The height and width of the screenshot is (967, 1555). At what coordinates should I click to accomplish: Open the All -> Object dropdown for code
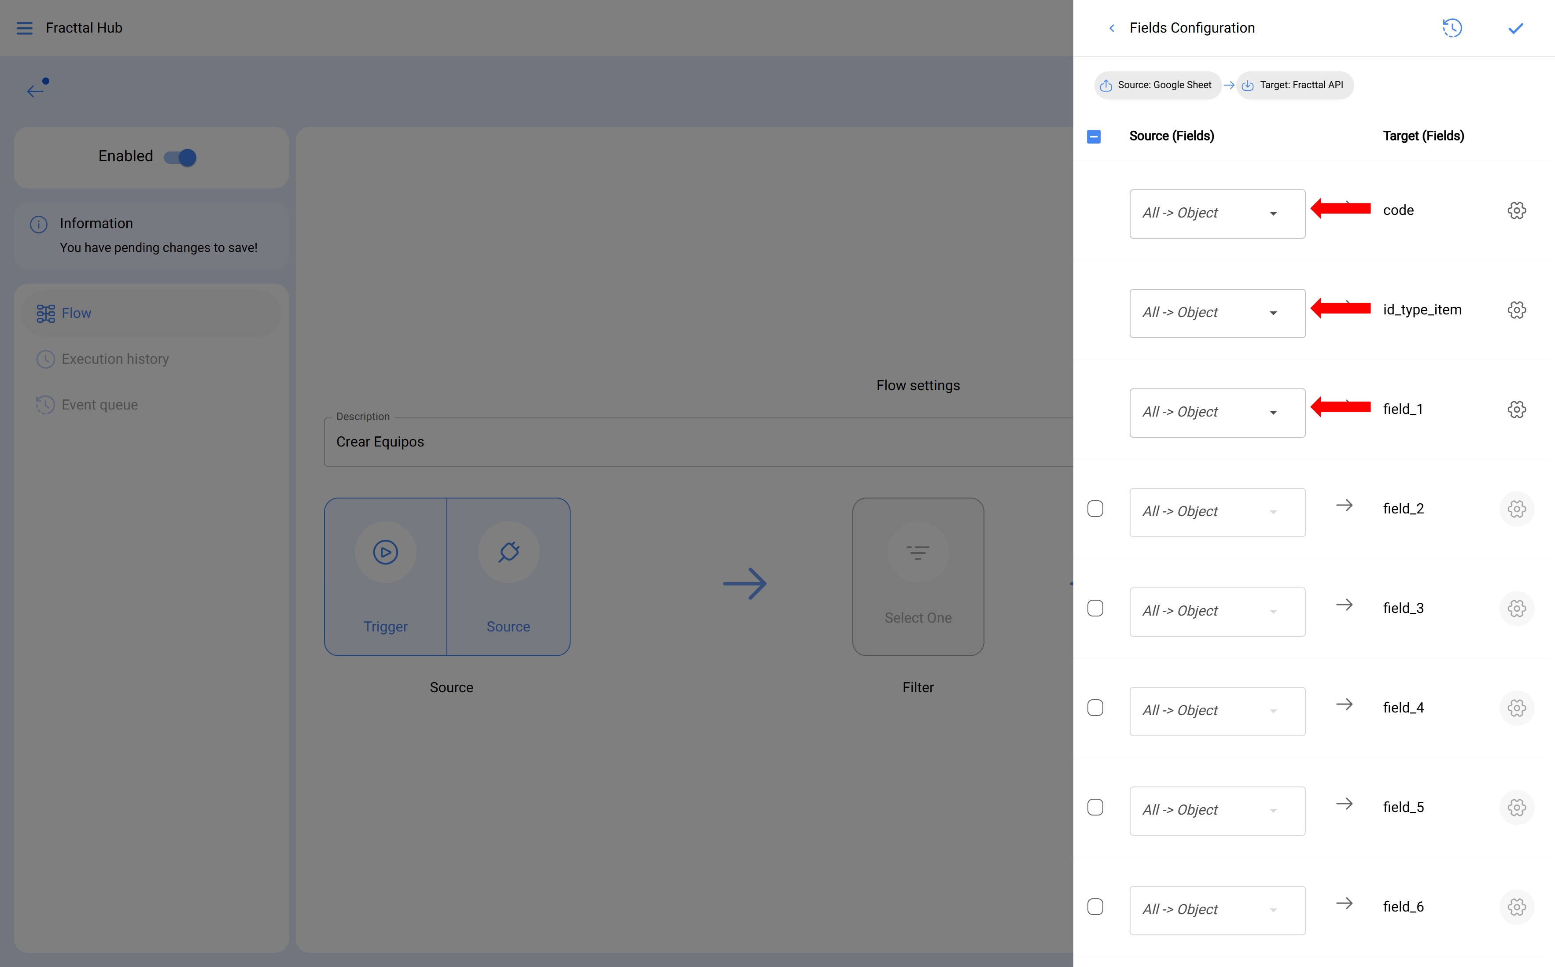1217,214
